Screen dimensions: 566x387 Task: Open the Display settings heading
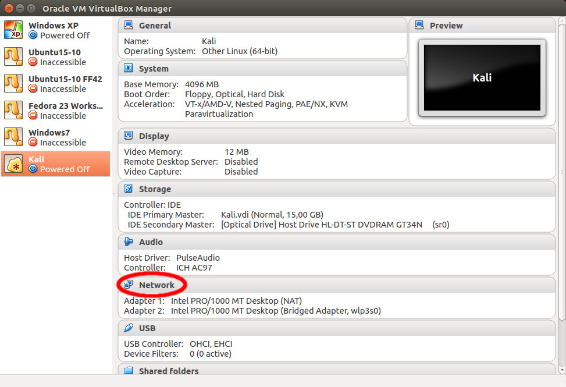(x=154, y=136)
